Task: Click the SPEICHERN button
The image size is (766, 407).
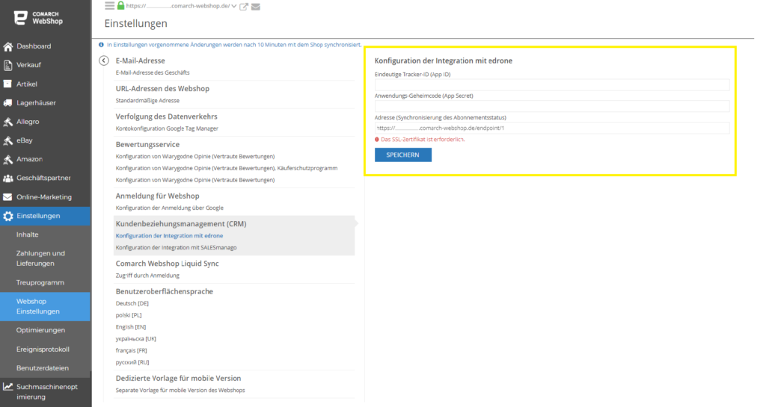Action: [403, 155]
